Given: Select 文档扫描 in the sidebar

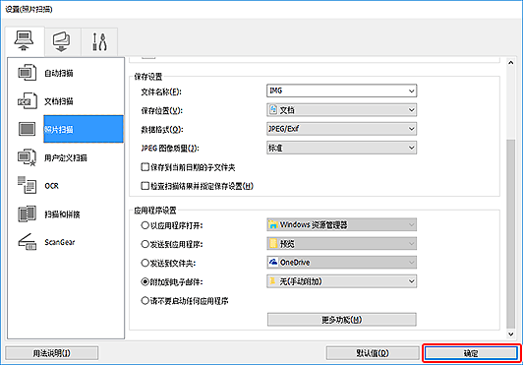Looking at the screenshot, I should point(59,101).
